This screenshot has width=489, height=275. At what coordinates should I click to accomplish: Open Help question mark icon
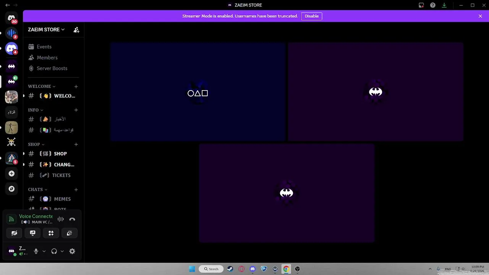tap(432, 5)
